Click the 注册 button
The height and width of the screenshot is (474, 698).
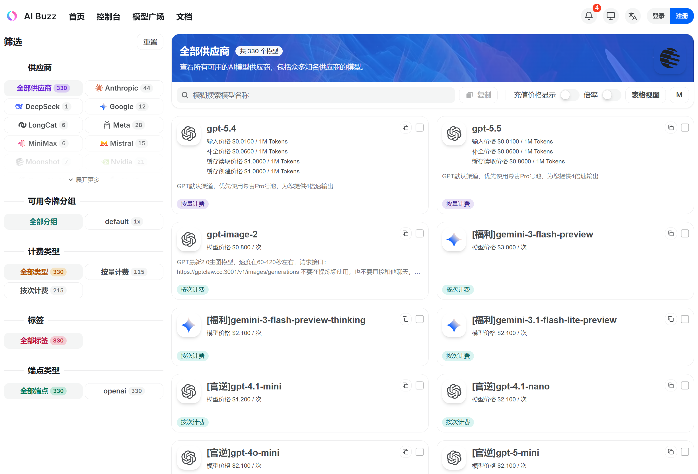[x=682, y=16]
